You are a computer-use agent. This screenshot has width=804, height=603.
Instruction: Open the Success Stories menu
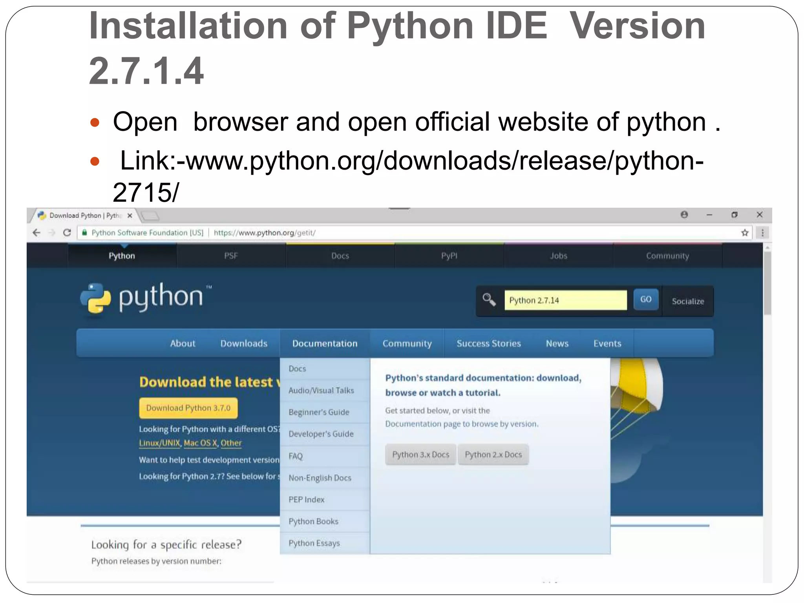[x=489, y=344]
